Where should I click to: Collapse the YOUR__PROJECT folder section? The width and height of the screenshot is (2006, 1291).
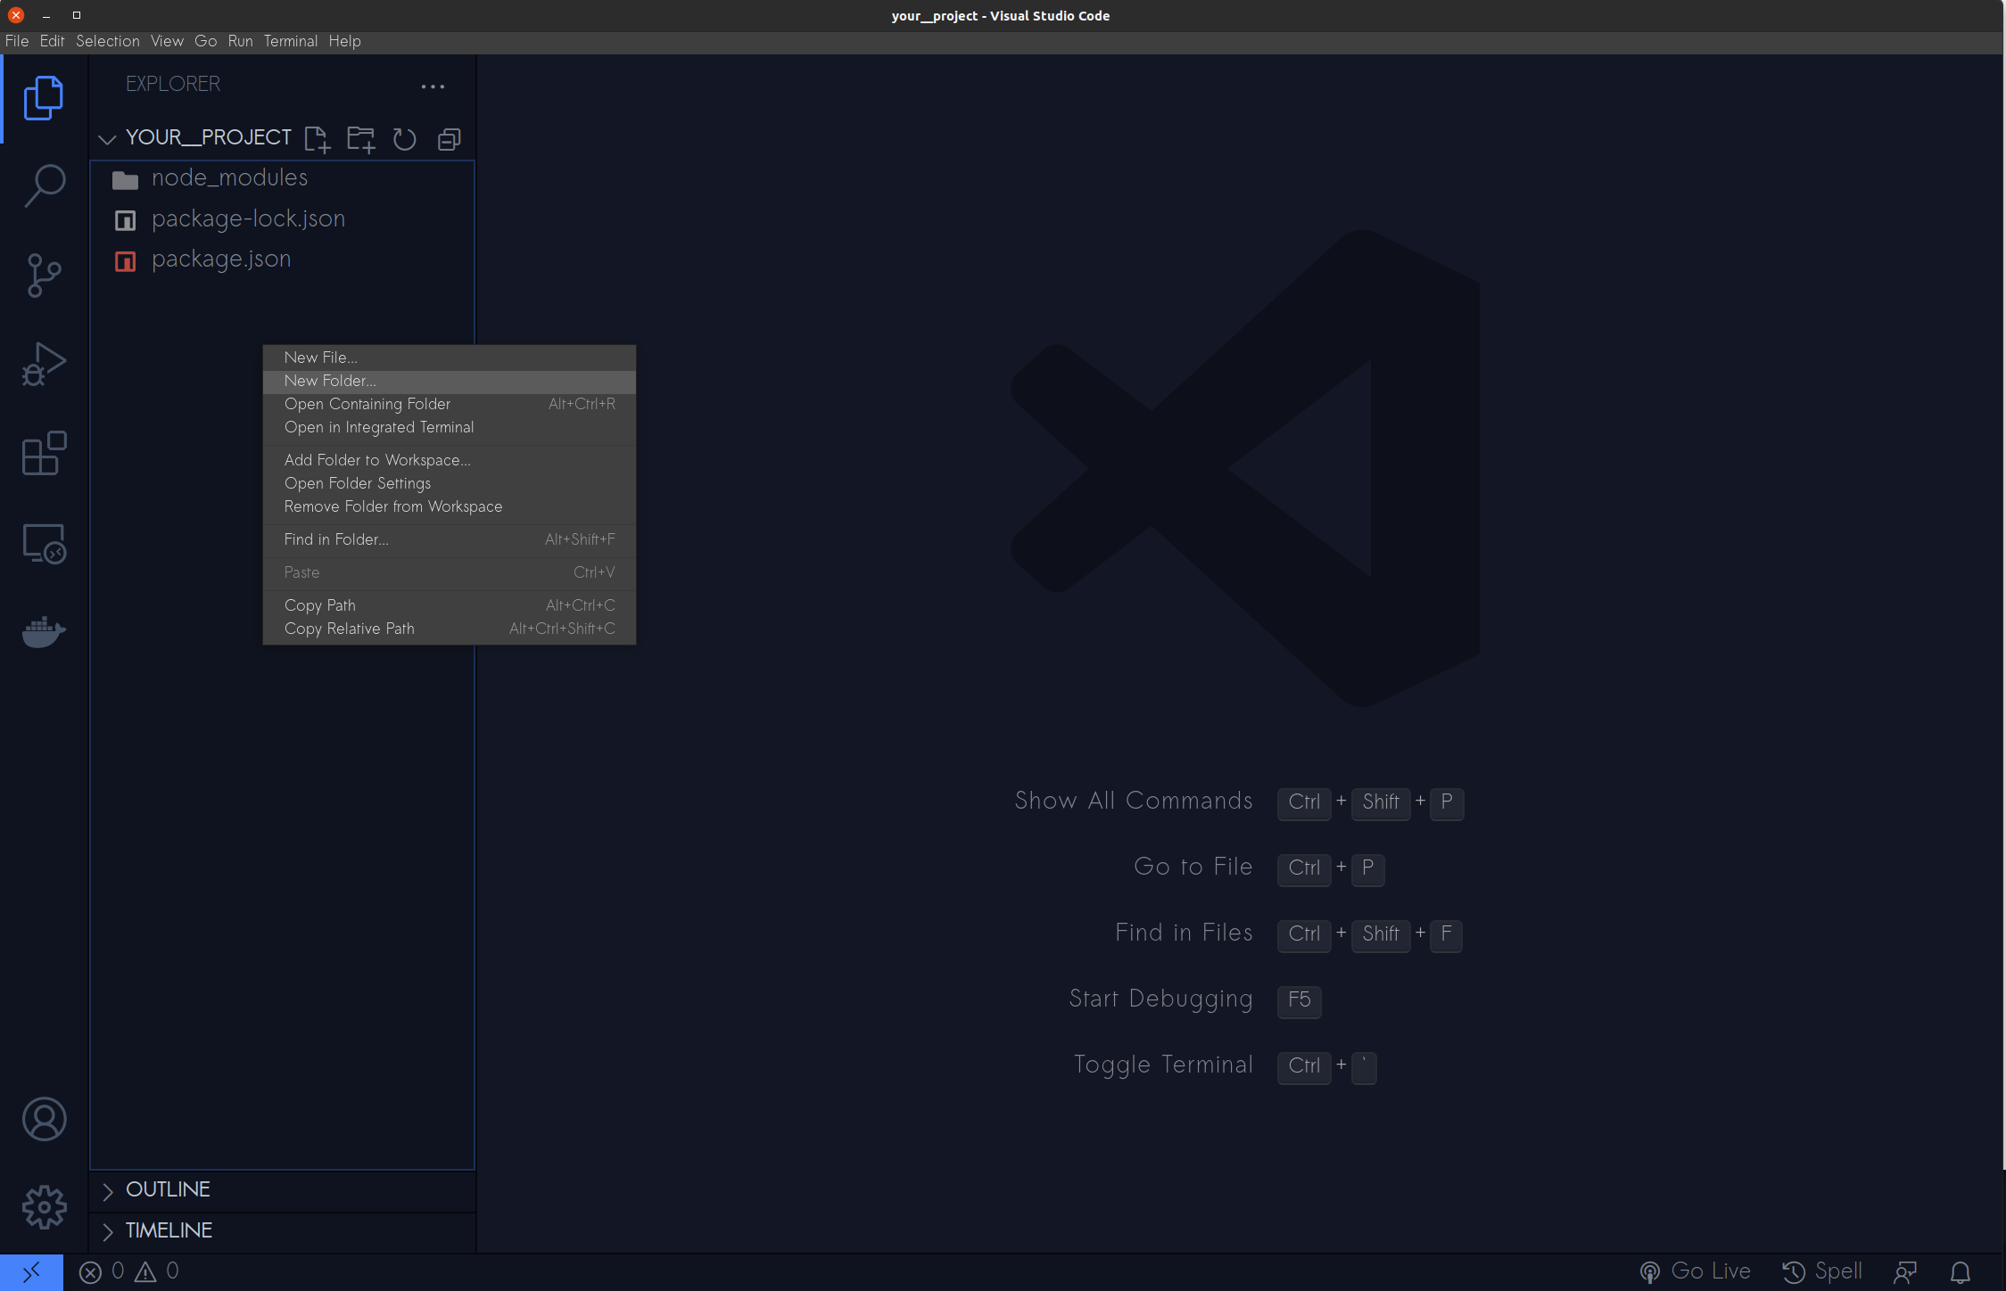coord(107,139)
